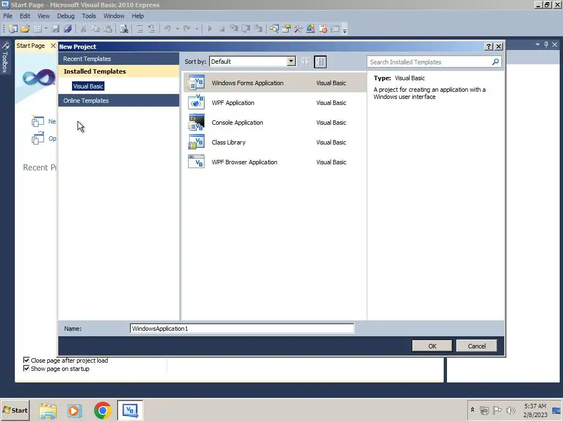Click the Undo arrow icon
563x422 pixels.
[167, 29]
